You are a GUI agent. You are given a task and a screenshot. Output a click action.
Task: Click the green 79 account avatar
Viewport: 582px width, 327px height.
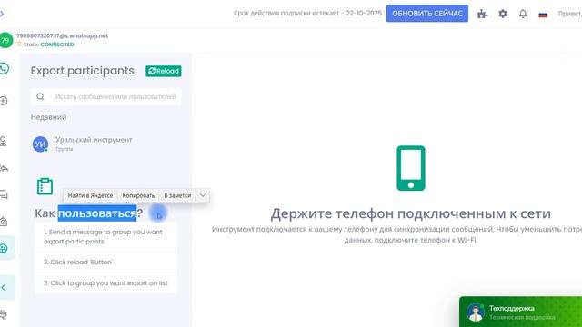point(5,40)
